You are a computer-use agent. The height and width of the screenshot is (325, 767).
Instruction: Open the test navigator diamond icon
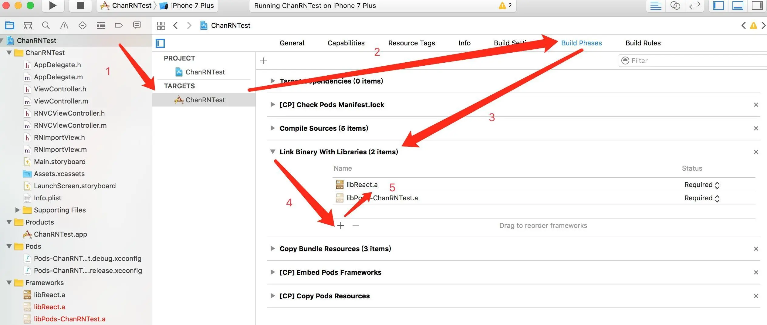[x=83, y=25]
